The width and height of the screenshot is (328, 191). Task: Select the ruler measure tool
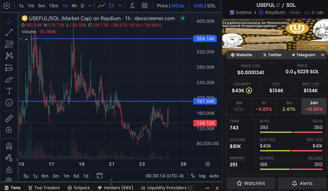pyautogui.click(x=9, y=118)
